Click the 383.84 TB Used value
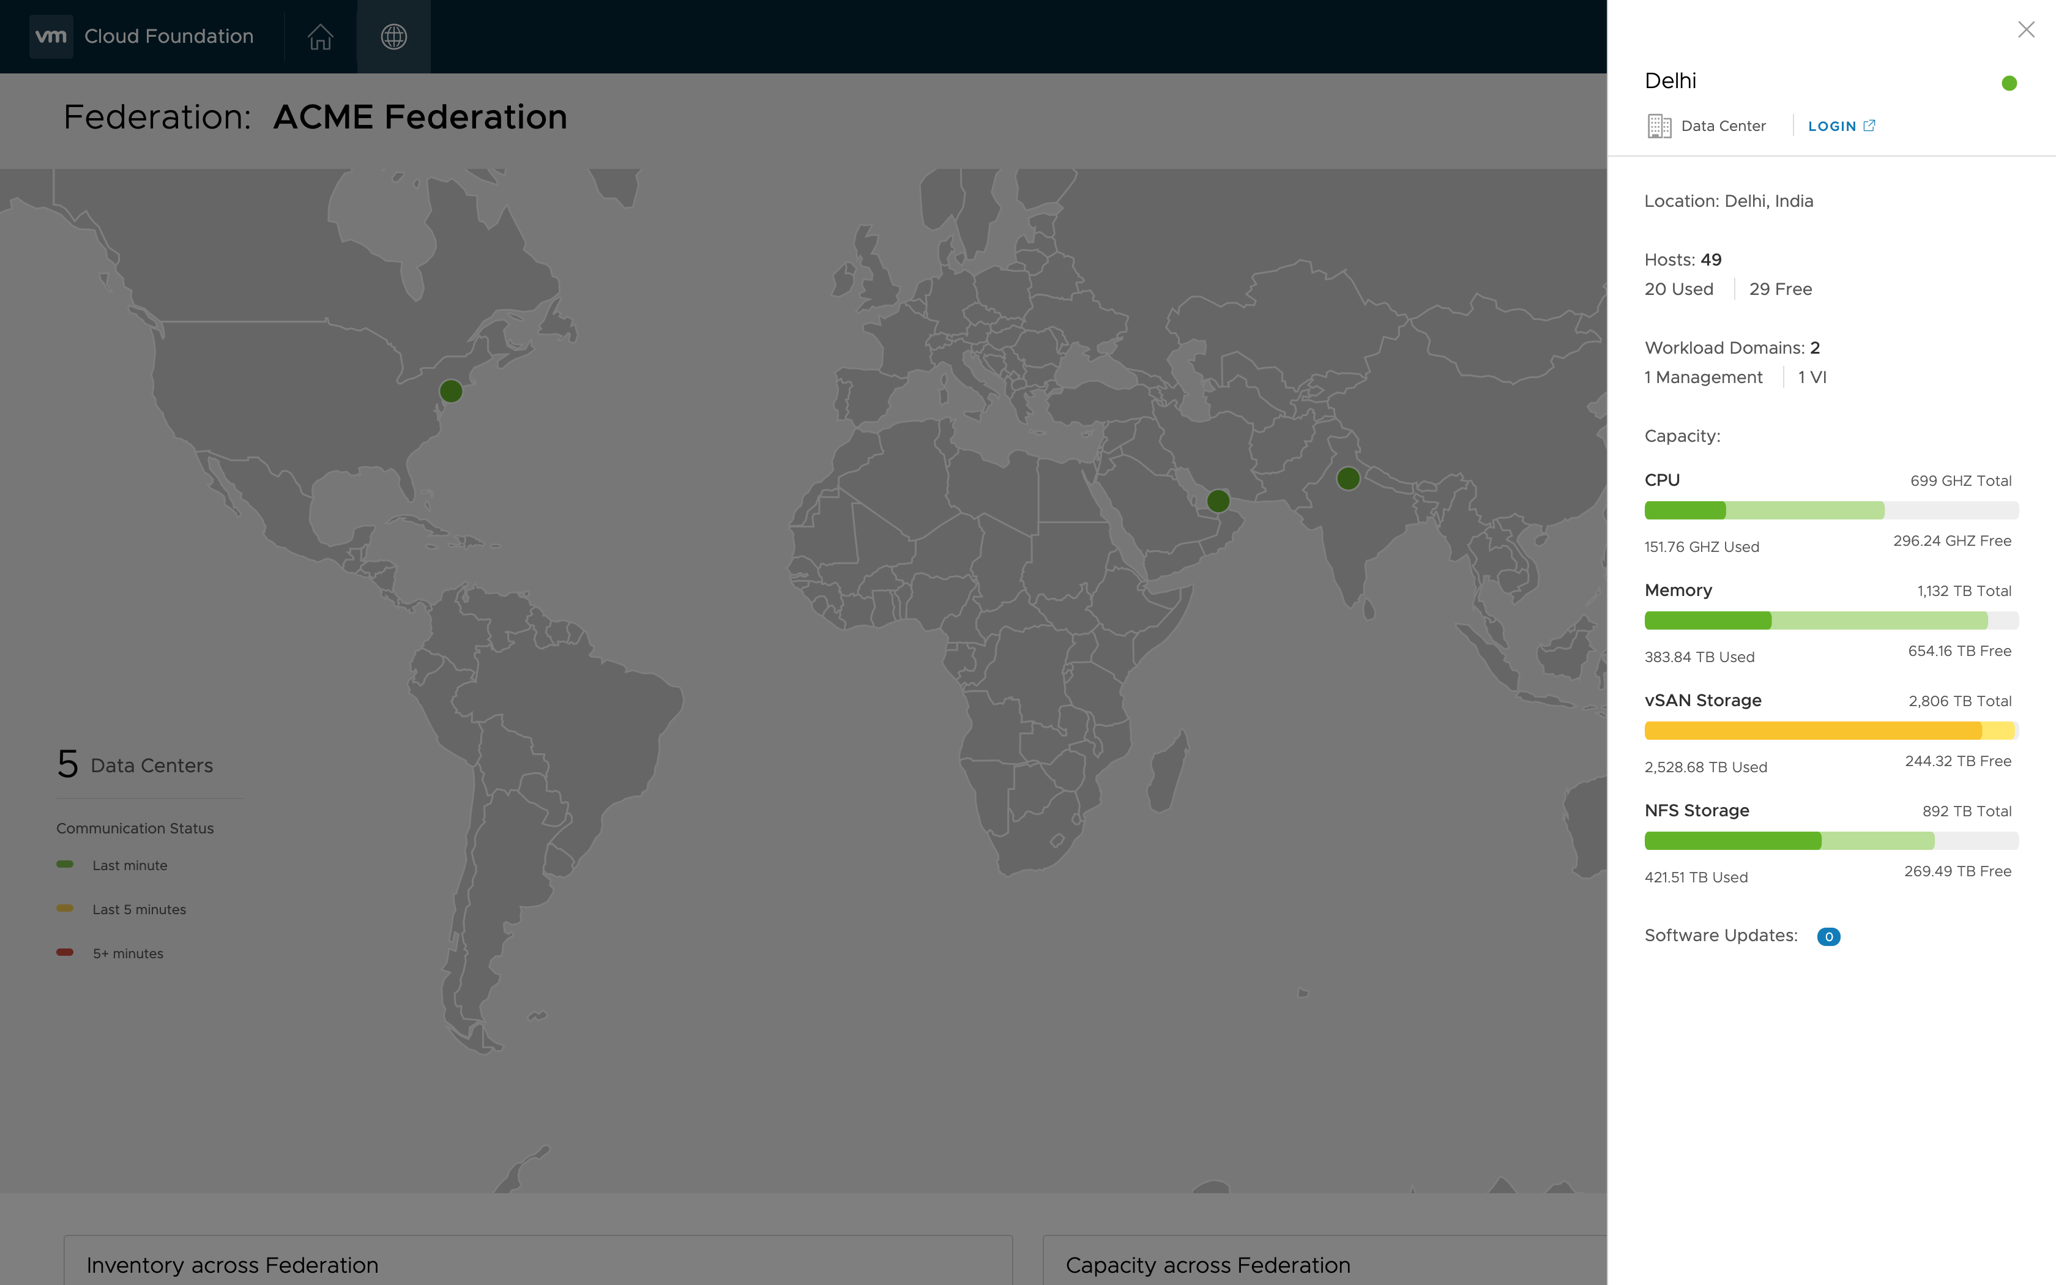Viewport: 2056px width, 1285px height. 1699,658
